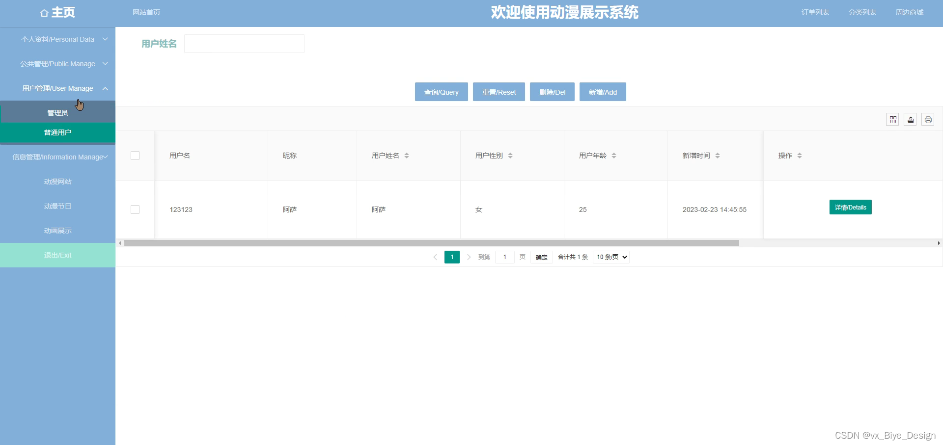The image size is (943, 445).
Task: Open 动画展示 in sidebar
Action: [57, 231]
